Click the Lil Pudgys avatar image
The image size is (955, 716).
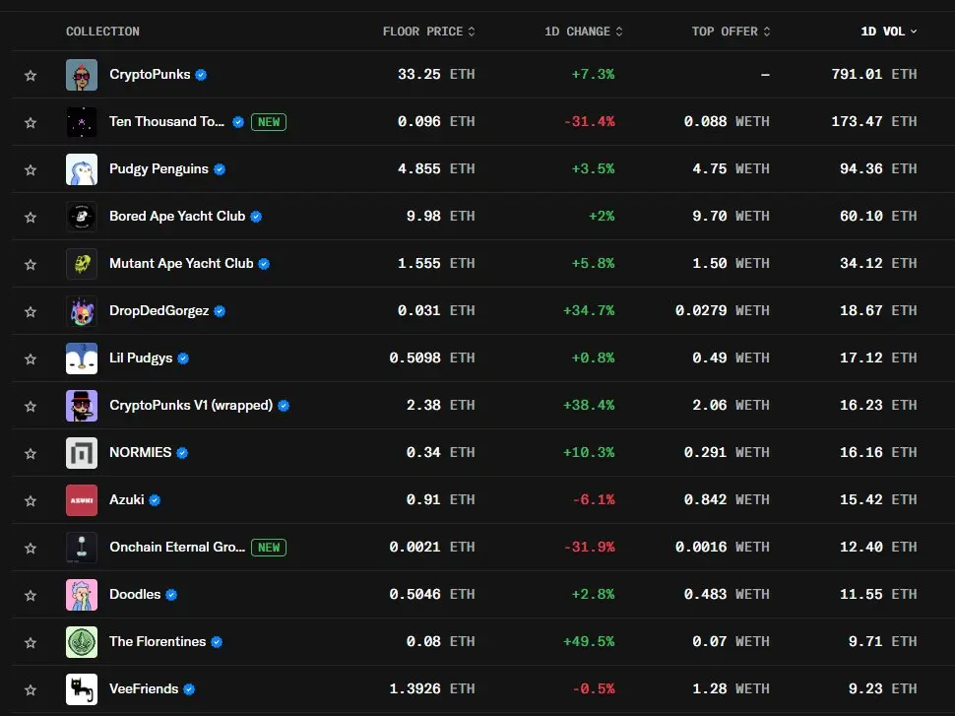82,358
